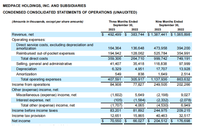This screenshot has width=197, height=128.
Task: Select total operating expenses value 407,591
Action: pyautogui.click(x=114, y=79)
